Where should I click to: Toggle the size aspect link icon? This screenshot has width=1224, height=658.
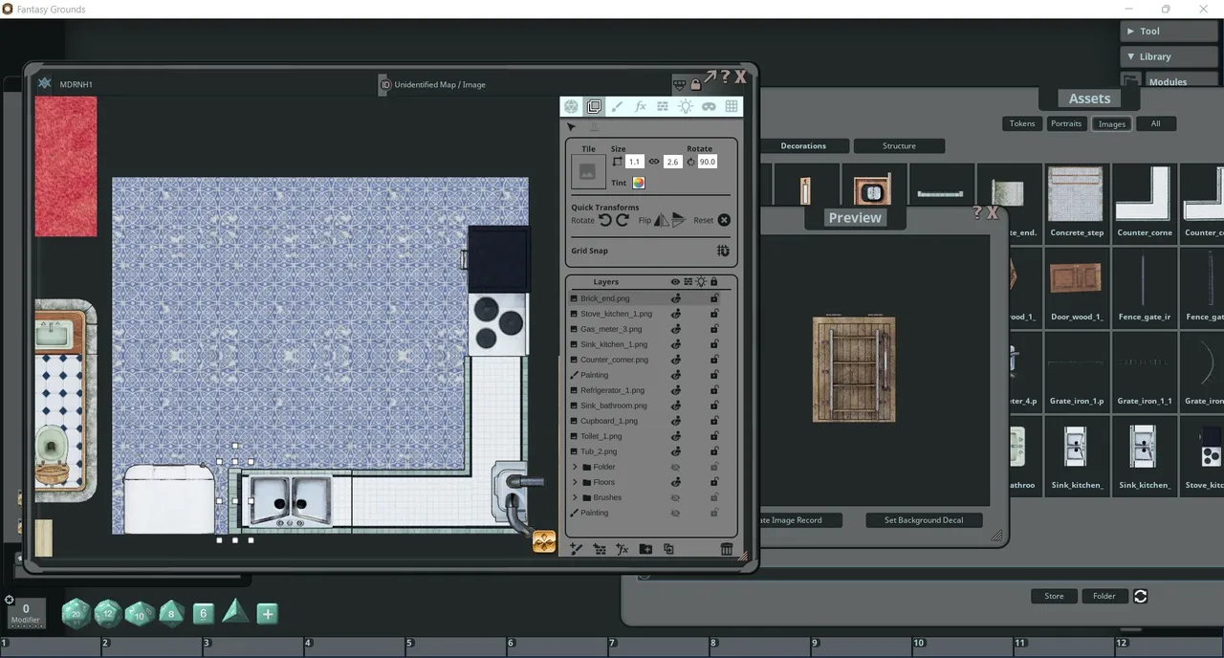tap(654, 162)
